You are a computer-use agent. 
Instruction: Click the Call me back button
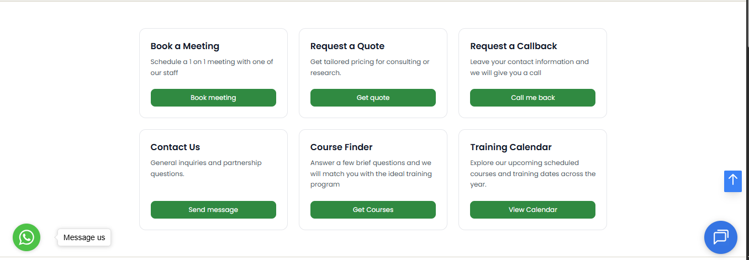click(x=532, y=98)
